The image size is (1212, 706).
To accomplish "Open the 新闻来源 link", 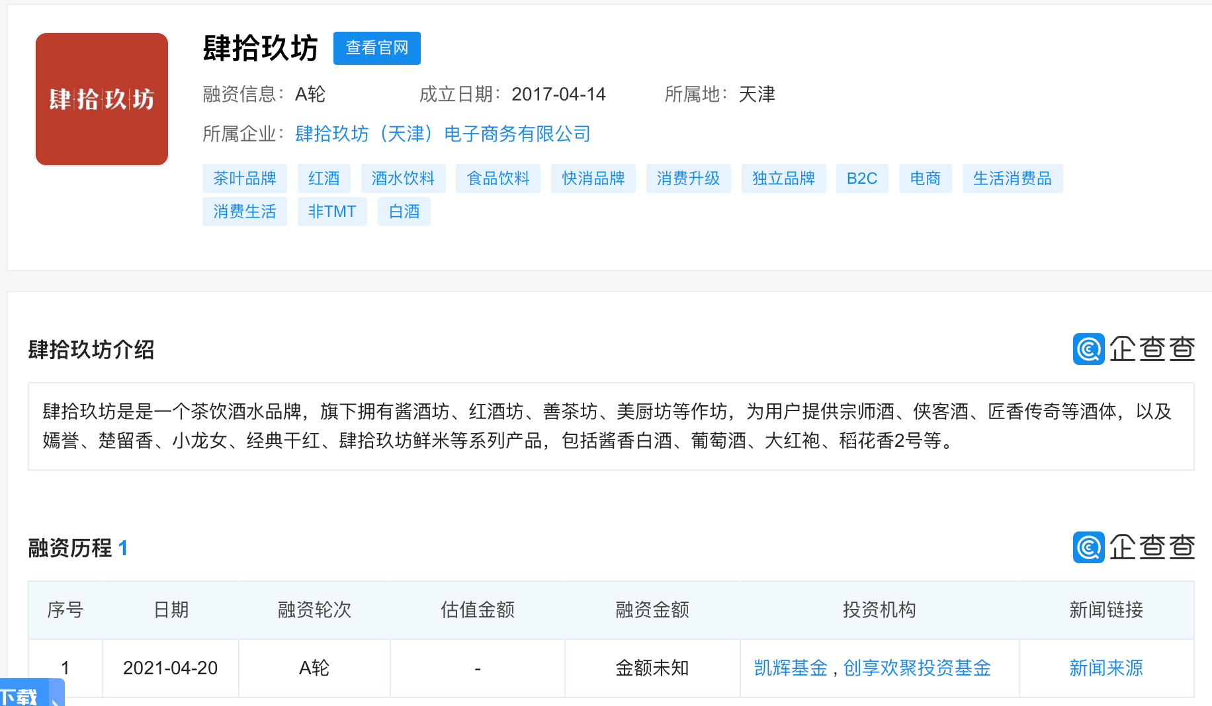I will click(1106, 668).
